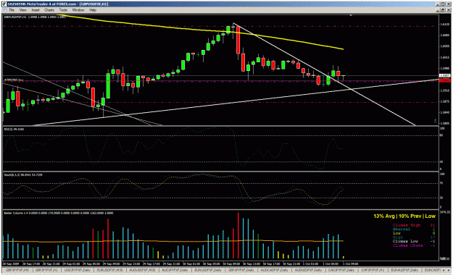Open the Tools menu
The width and height of the screenshot is (453, 275).
(x=63, y=10)
